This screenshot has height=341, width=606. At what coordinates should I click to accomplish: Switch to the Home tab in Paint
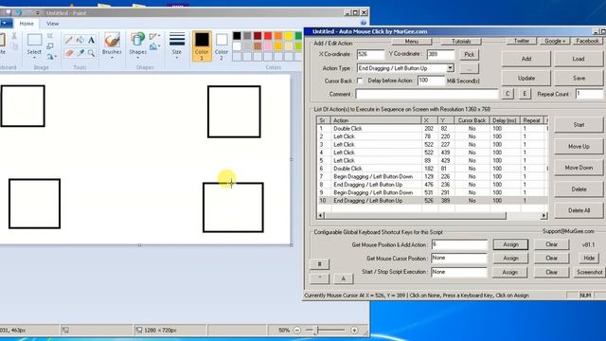tap(27, 24)
